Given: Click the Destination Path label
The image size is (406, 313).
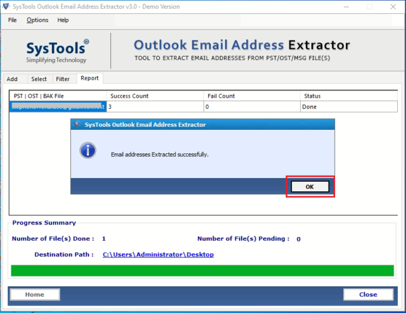Looking at the screenshot, I should (x=64, y=255).
